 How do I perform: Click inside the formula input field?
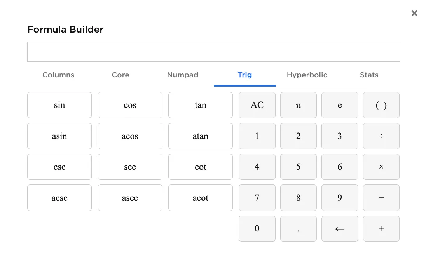(213, 52)
